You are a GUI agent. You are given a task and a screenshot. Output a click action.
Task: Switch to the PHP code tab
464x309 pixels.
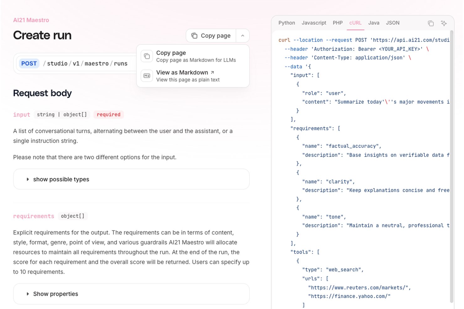coord(338,23)
